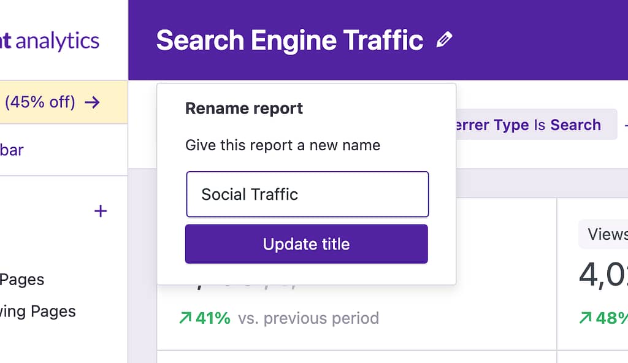Click the Search Engine Traffic report title
Viewport: 628px width, 363px height.
(x=289, y=40)
